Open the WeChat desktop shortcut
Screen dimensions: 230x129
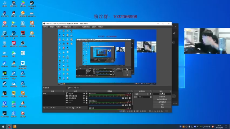pyautogui.click(x=14, y=54)
